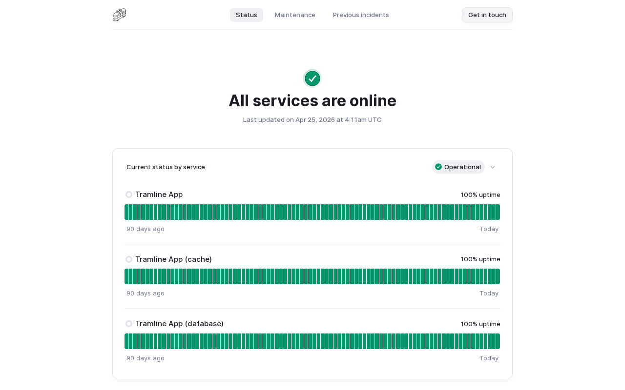Click the circle icon beside Tramline App (cache)
Screen dimensions: 625x390
[x=129, y=259]
